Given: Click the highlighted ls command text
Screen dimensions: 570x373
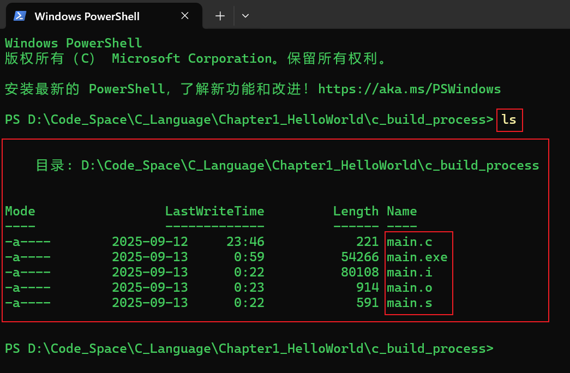Looking at the screenshot, I should pyautogui.click(x=509, y=119).
